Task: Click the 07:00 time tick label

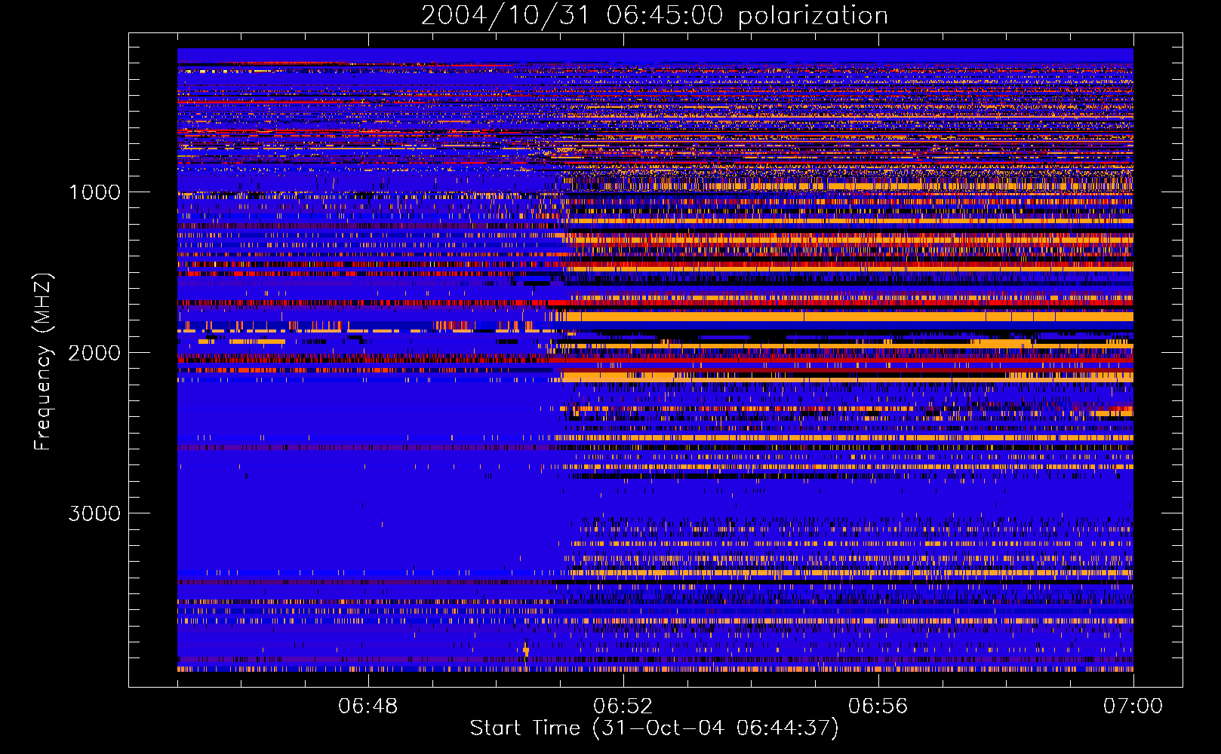Action: 1133,706
